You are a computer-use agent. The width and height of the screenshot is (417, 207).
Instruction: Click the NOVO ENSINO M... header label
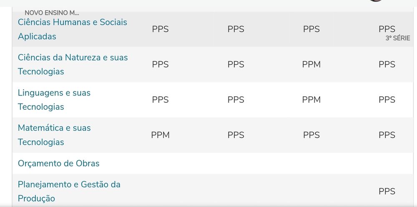tap(52, 13)
